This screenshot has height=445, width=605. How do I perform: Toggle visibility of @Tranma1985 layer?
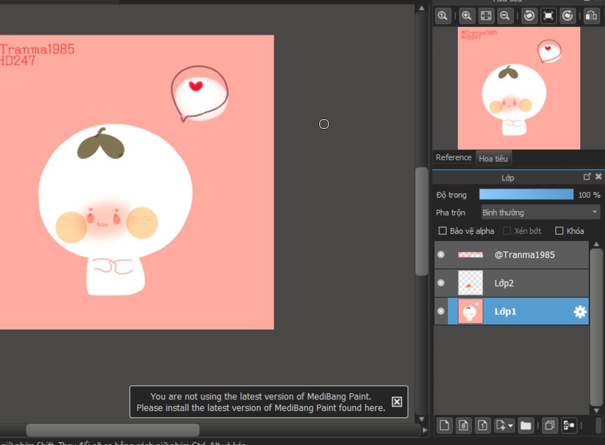(441, 254)
